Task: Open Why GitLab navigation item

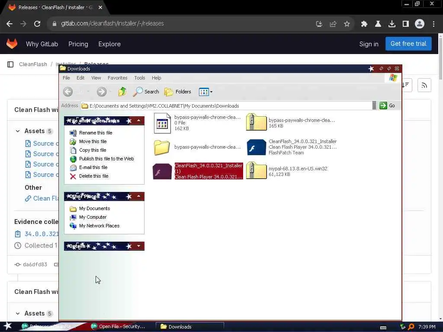Action: coord(42,44)
